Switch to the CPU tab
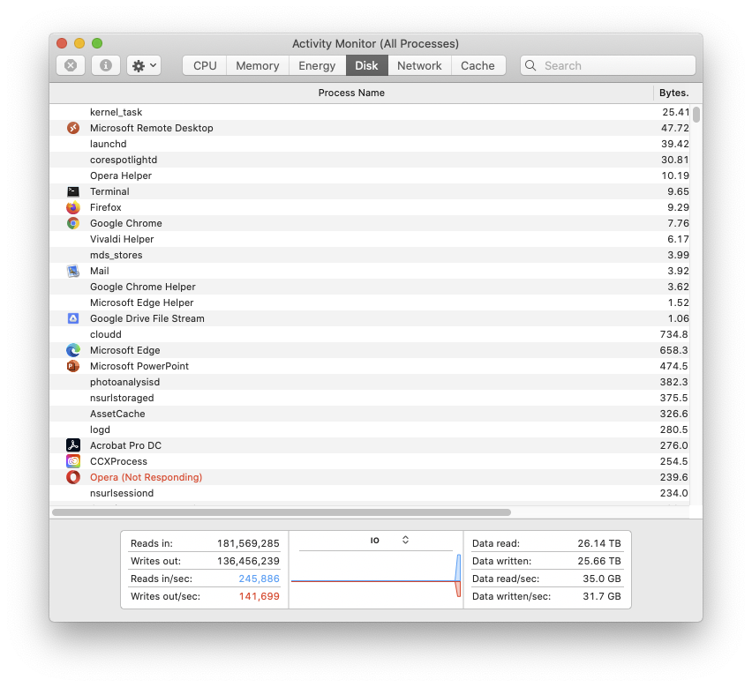The width and height of the screenshot is (752, 687). [205, 65]
